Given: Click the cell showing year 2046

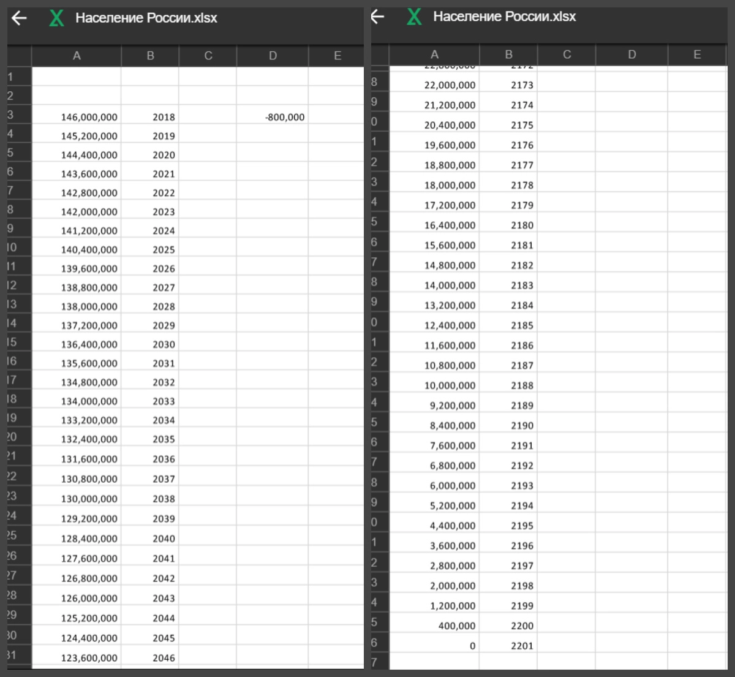Looking at the screenshot, I should point(151,658).
